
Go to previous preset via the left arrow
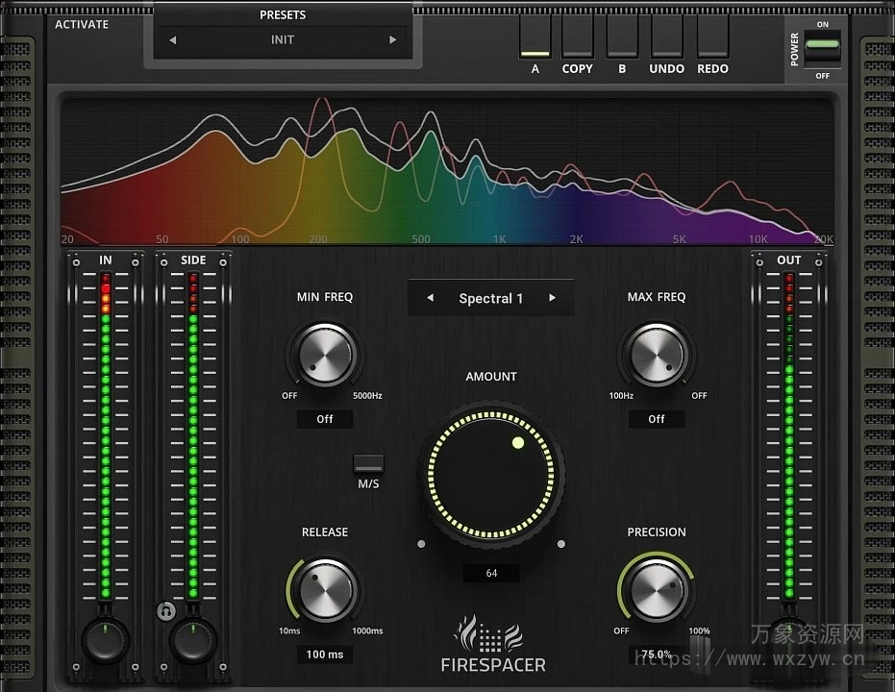pyautogui.click(x=172, y=39)
